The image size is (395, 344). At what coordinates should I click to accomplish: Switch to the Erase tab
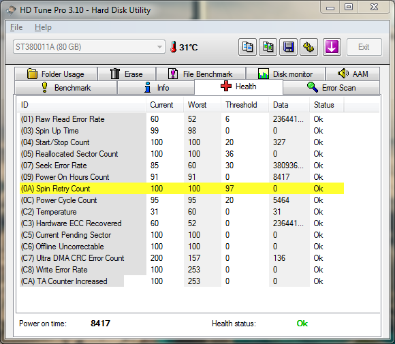[x=127, y=74]
